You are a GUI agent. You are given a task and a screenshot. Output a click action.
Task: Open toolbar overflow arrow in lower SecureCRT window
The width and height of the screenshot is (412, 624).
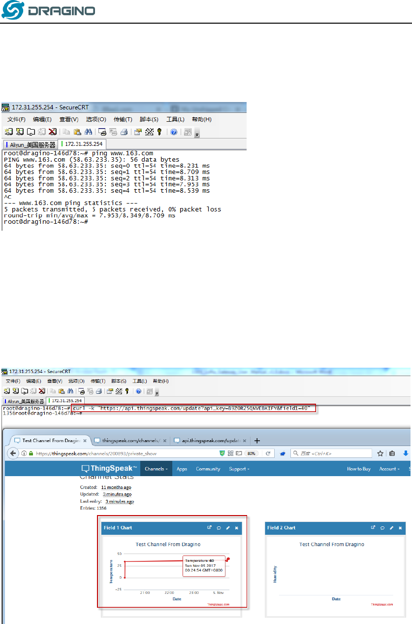click(x=157, y=393)
